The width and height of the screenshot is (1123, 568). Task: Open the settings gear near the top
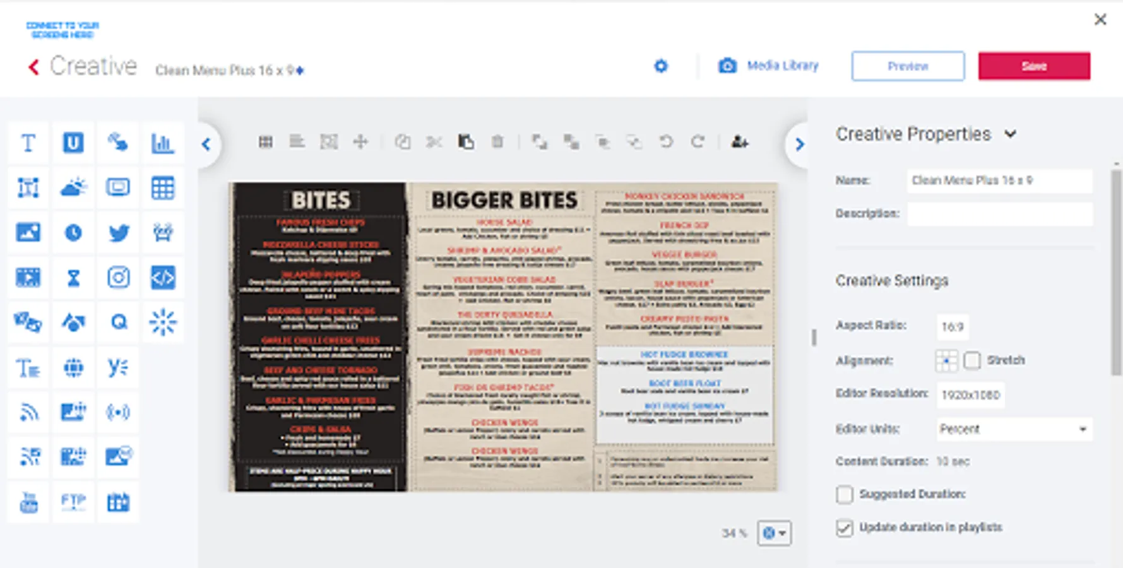click(660, 66)
